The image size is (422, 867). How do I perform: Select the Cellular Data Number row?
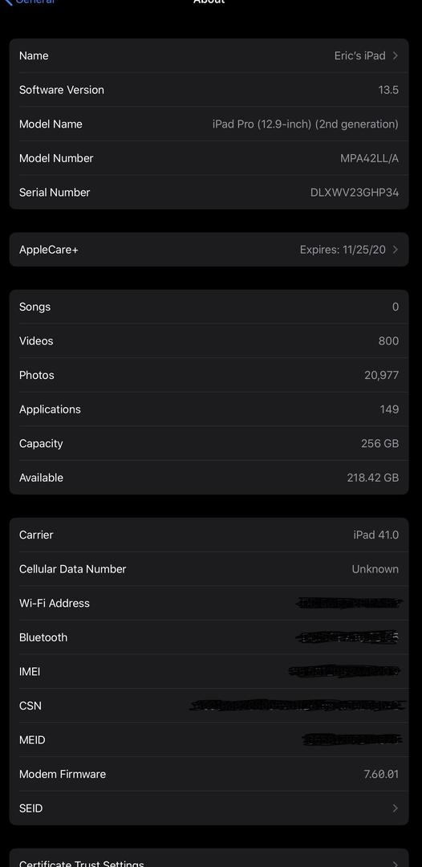click(x=209, y=569)
